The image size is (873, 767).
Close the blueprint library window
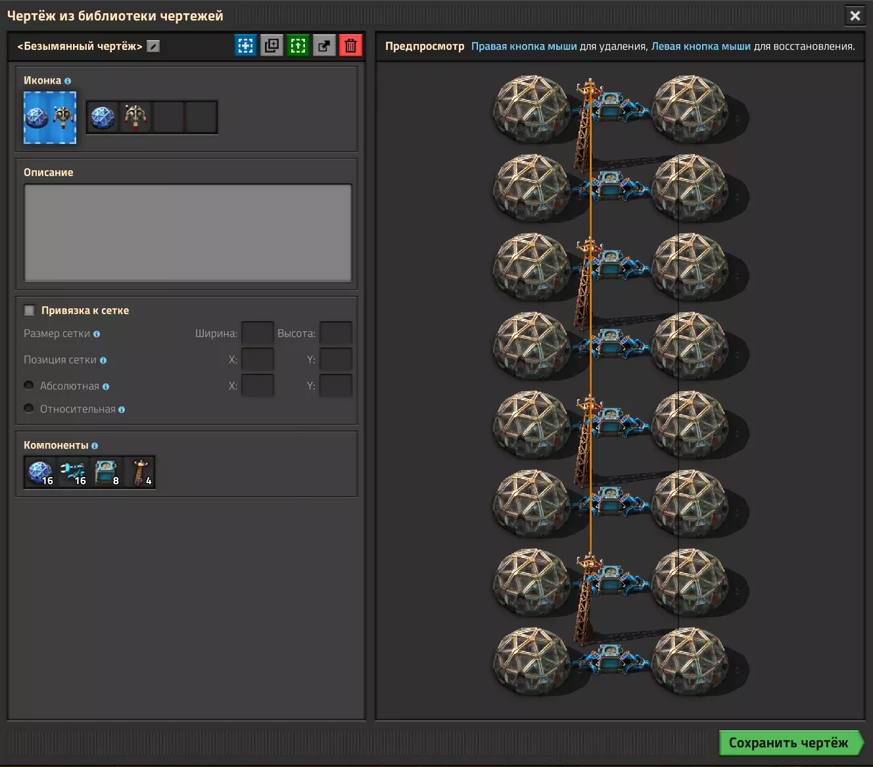[855, 15]
